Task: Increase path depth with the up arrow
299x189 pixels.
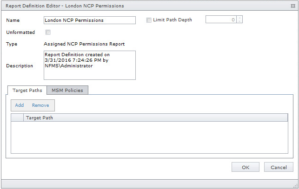Action: (x=240, y=18)
